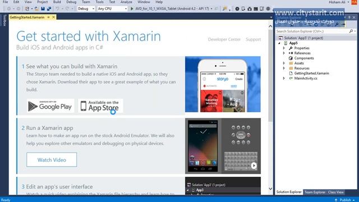Image resolution: width=359 pixels, height=202 pixels.
Task: Open the Debug menu
Action: (x=71, y=2)
